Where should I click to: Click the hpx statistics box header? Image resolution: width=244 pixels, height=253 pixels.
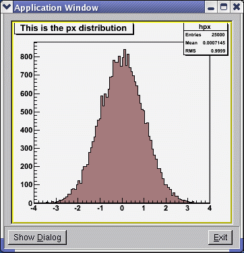tap(205, 27)
